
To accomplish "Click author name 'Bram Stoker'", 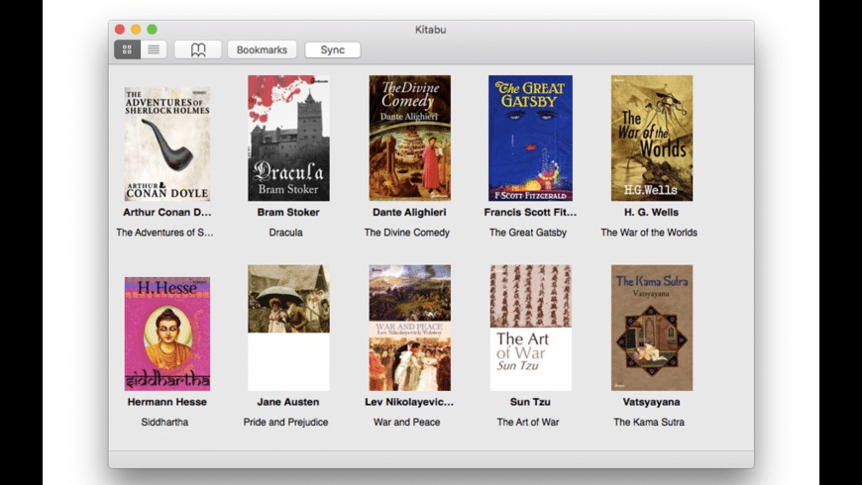I will pos(288,212).
